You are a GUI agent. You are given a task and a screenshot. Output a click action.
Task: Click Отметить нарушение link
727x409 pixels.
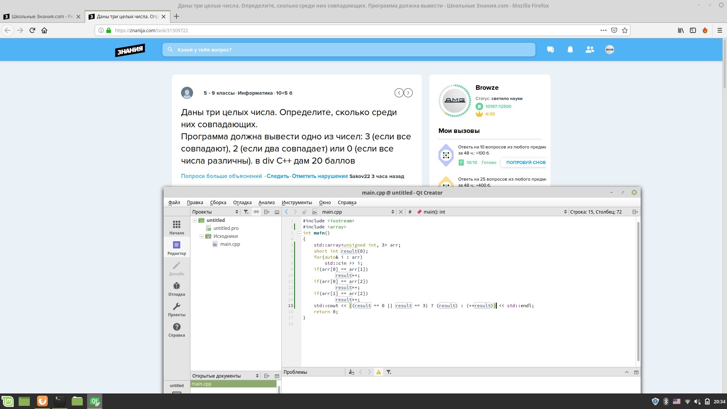pos(320,176)
